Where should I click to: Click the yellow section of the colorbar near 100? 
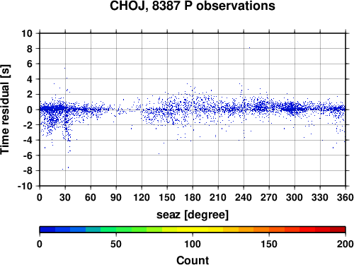tap(193, 230)
